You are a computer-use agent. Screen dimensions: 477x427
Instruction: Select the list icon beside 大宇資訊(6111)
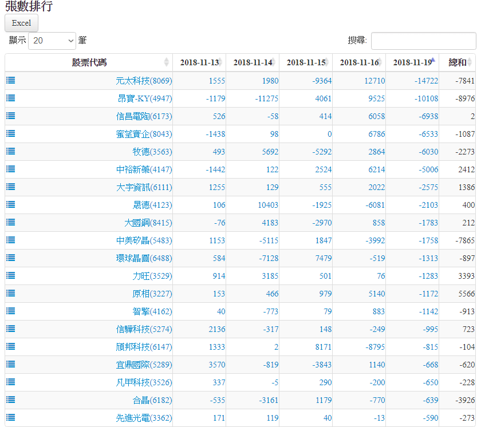(x=10, y=187)
